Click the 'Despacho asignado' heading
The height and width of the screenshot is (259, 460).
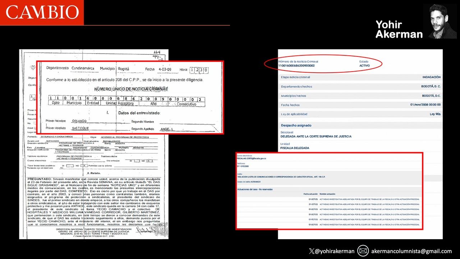point(296,126)
